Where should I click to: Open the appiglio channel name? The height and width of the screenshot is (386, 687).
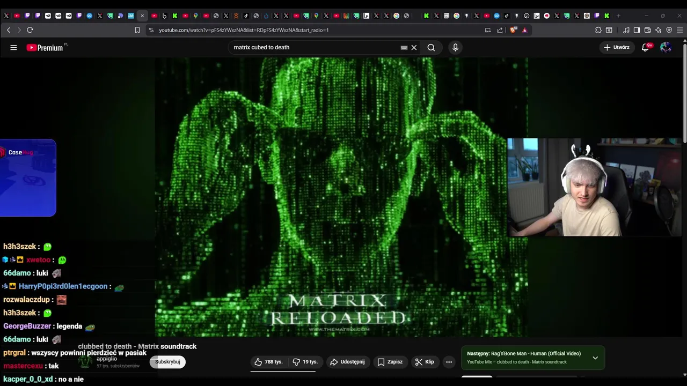[107, 359]
